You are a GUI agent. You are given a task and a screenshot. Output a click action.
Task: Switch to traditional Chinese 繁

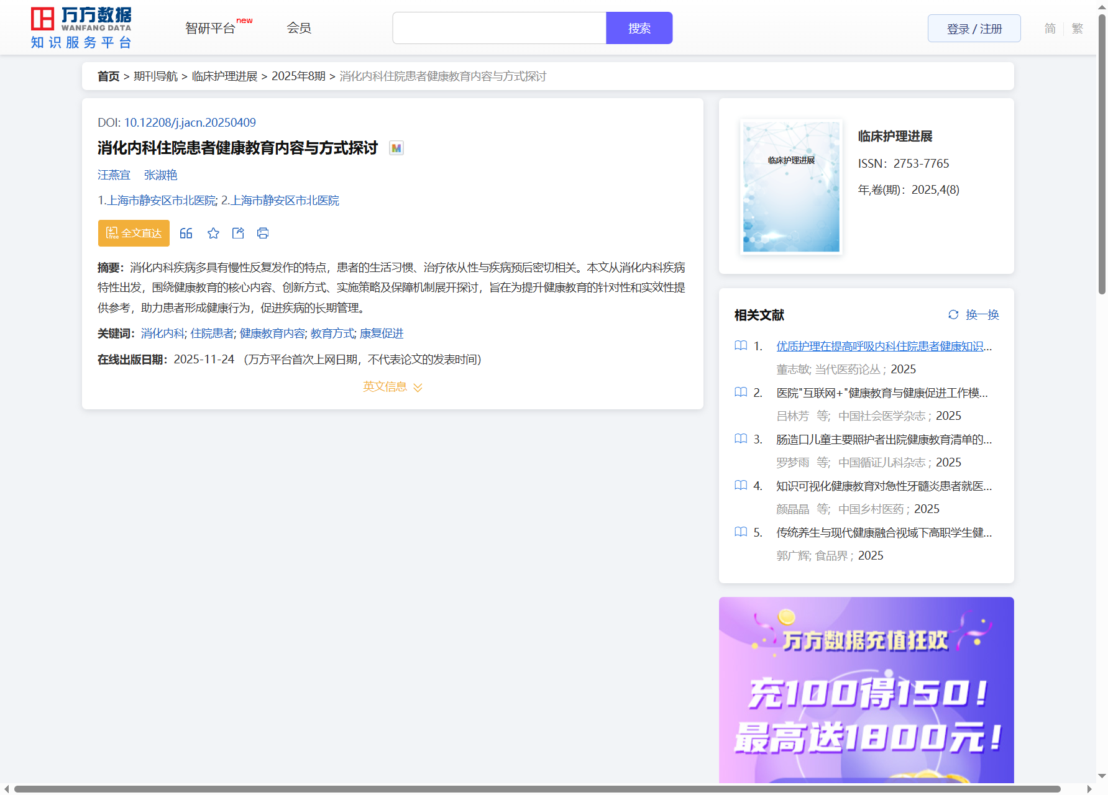1078,29
